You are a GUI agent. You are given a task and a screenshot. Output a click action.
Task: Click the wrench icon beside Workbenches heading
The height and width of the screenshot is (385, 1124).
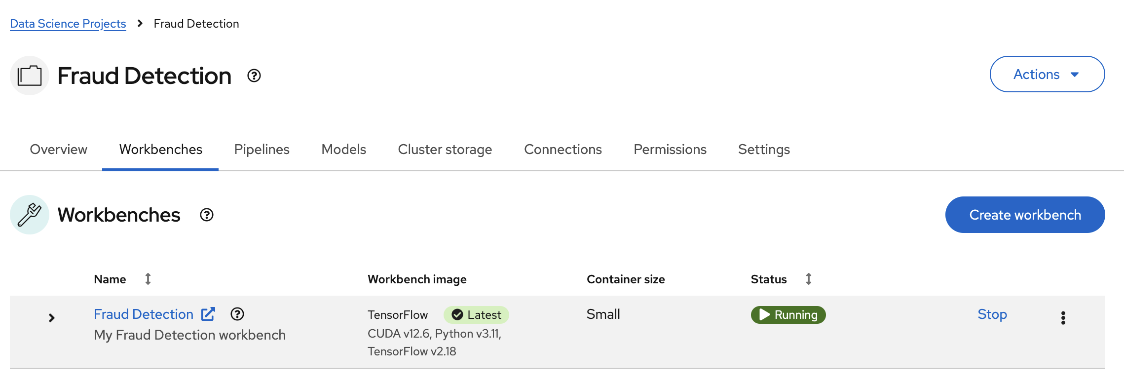[29, 215]
